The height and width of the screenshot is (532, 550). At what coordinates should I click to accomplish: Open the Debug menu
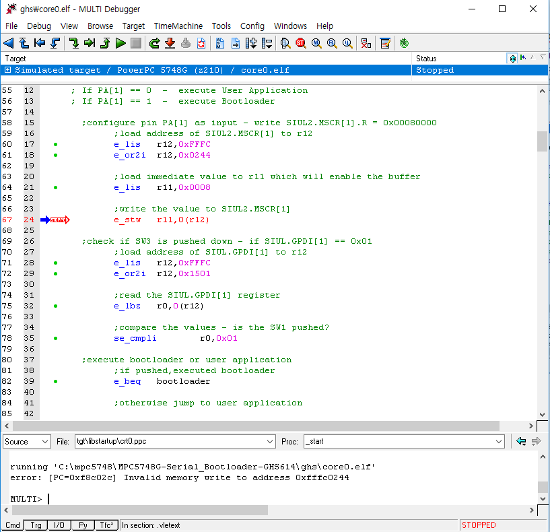[x=39, y=26]
